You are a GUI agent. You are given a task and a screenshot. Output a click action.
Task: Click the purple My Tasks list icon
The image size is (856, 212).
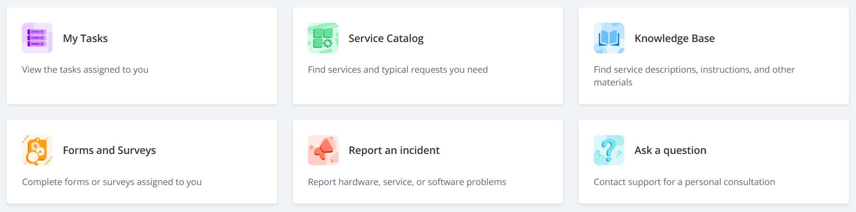pyautogui.click(x=37, y=38)
